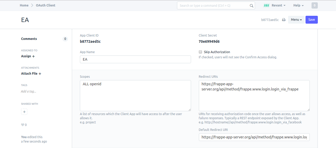Click Attach File + in sidebar
The width and height of the screenshot is (336, 148).
31,74
